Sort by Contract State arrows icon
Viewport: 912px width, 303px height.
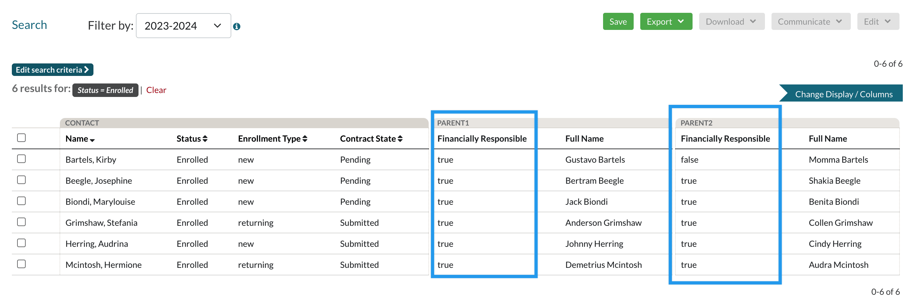400,139
